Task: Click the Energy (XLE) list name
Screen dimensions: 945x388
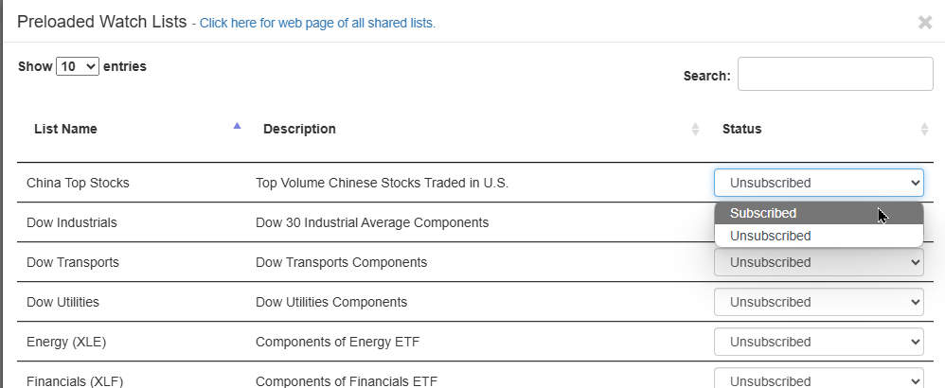Action: [66, 342]
